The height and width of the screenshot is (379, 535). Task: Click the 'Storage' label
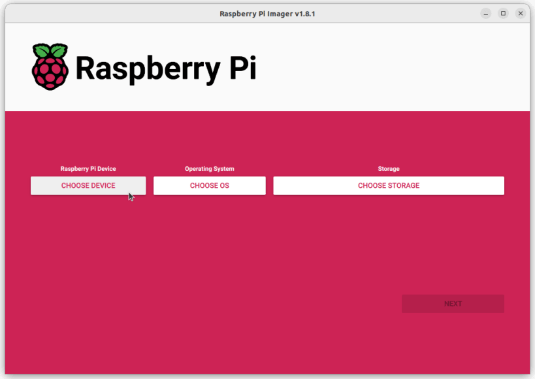389,169
